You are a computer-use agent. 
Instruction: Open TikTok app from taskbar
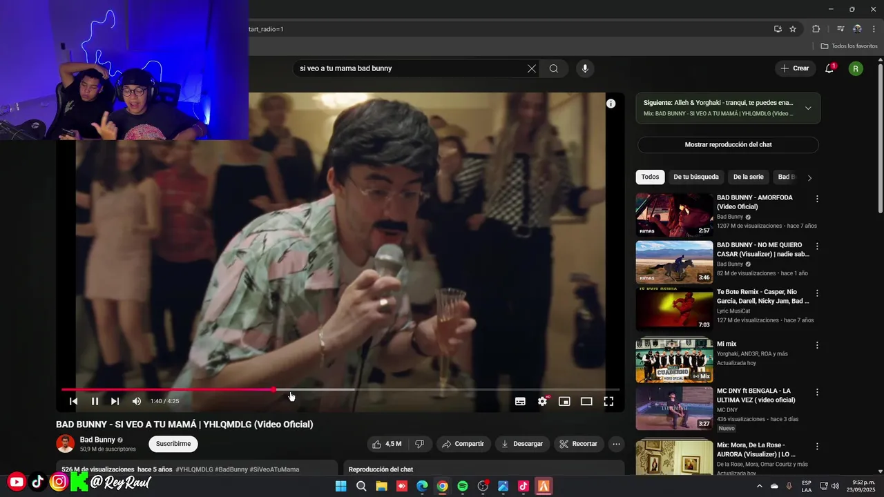pos(523,486)
